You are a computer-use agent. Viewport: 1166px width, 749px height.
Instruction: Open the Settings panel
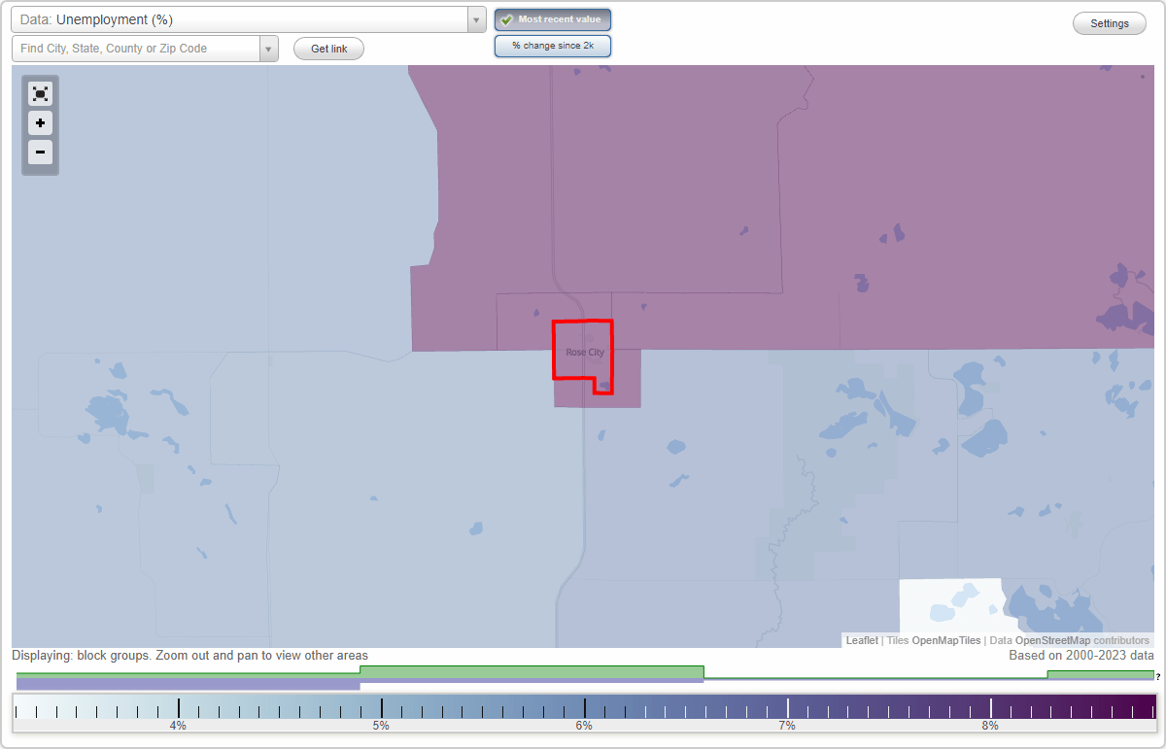coord(1109,22)
